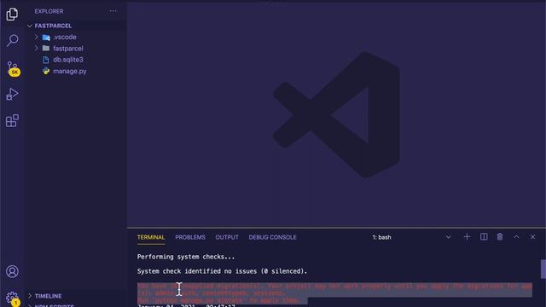The height and width of the screenshot is (307, 546).
Task: Switch to the DEBUG CONSOLE tab
Action: tap(273, 237)
